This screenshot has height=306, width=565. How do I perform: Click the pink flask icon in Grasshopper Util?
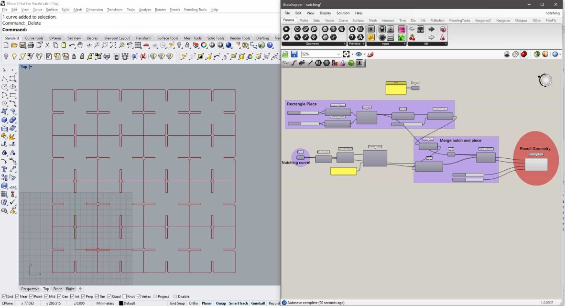[x=443, y=37]
